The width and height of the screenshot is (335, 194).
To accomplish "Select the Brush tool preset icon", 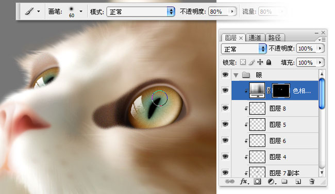I will coord(29,11).
